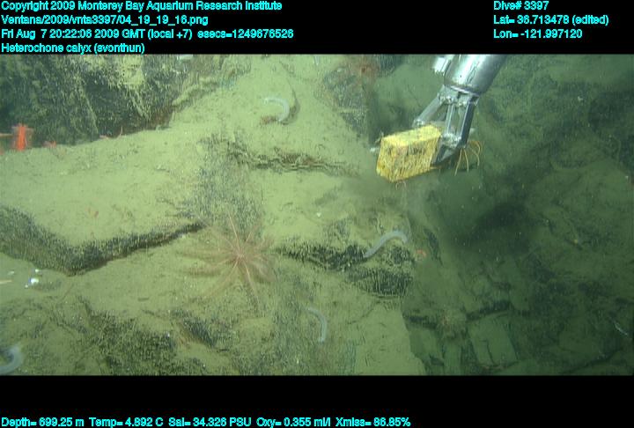Select the esecs=1249676526 value
The height and width of the screenshot is (428, 634).
coord(259,34)
